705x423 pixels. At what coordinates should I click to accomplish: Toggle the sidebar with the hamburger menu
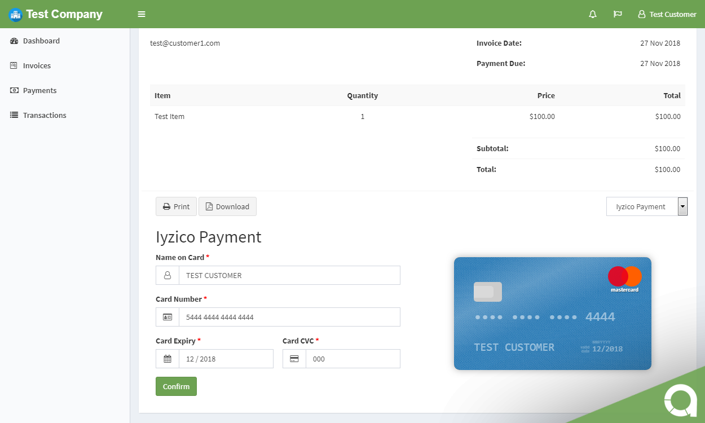[141, 14]
